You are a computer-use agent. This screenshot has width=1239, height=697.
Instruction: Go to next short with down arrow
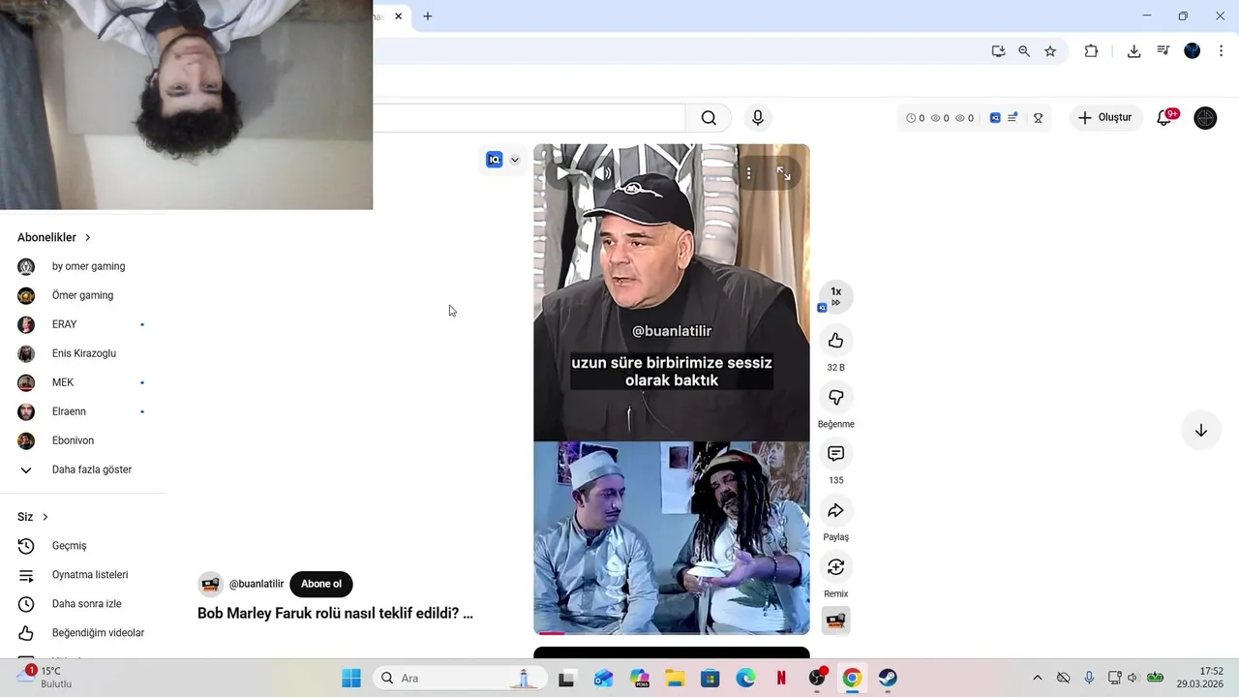click(1200, 431)
